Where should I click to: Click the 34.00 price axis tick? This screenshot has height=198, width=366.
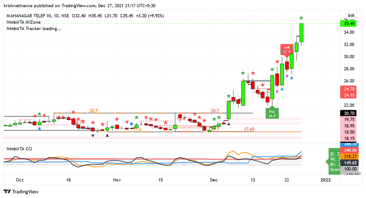pos(349,32)
